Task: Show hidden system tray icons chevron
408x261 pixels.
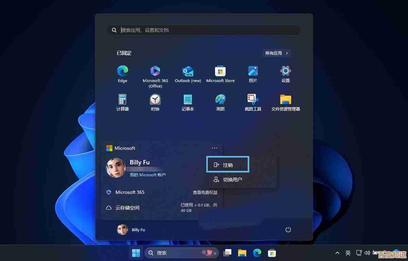Action: [x=337, y=253]
